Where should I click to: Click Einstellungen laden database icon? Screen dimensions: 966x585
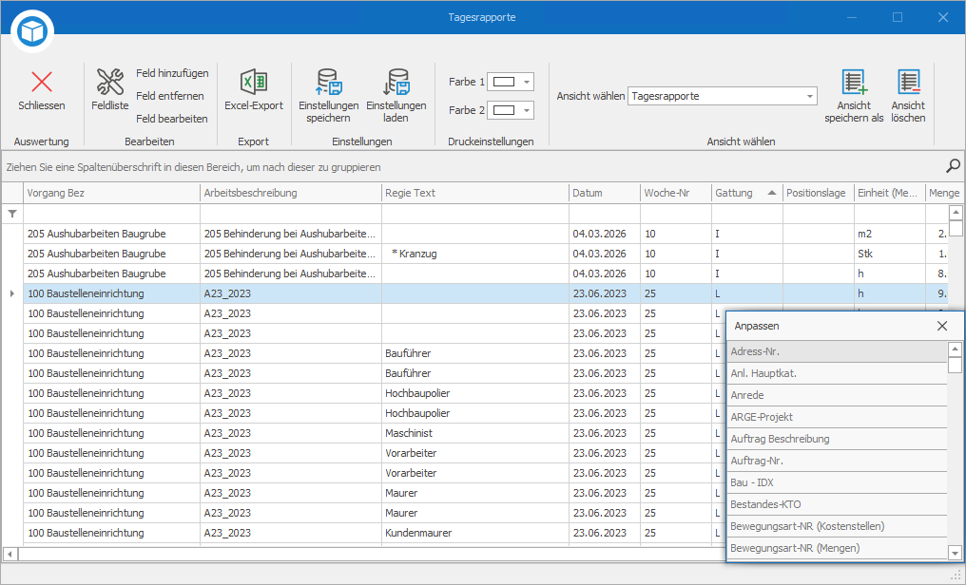pyautogui.click(x=396, y=82)
